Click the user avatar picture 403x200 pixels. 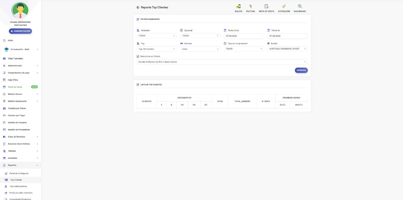[20, 11]
